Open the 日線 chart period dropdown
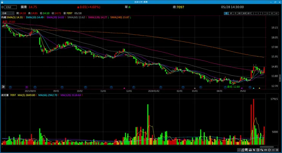The height and width of the screenshot is (153, 282). pyautogui.click(x=8, y=13)
